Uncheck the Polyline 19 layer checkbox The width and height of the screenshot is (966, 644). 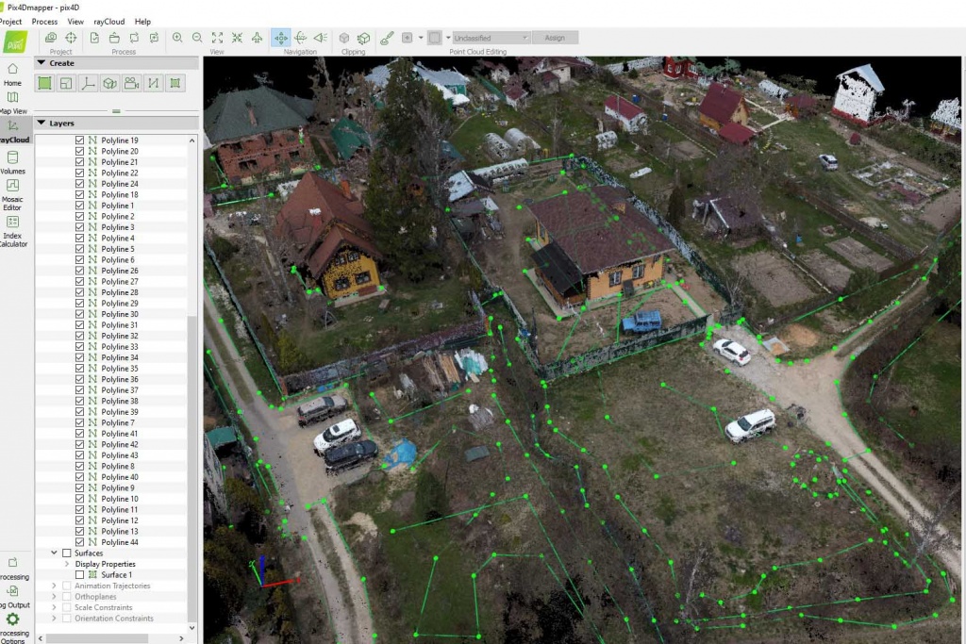tap(80, 140)
